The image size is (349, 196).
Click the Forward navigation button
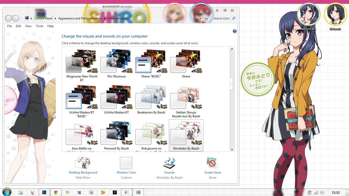click(16, 18)
